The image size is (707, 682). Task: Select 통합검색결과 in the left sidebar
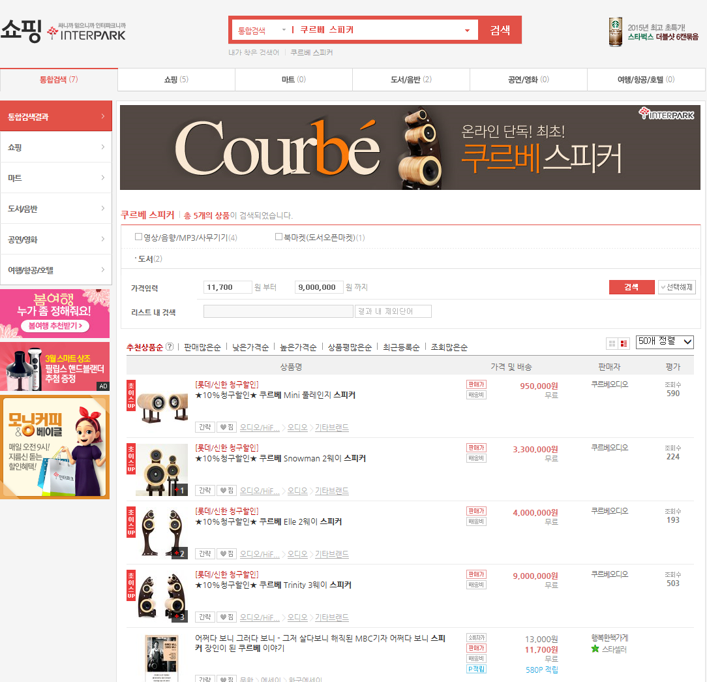[56, 116]
